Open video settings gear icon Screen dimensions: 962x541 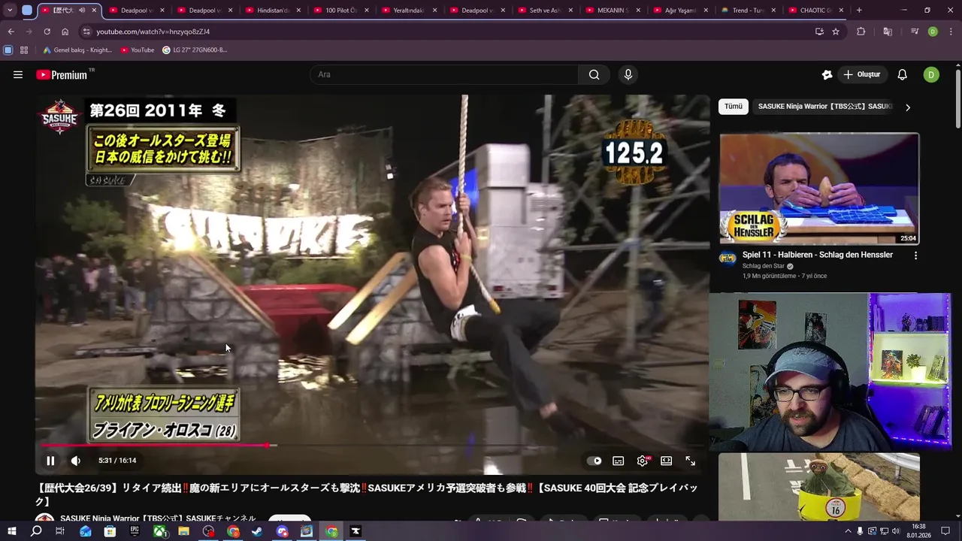[x=643, y=461]
